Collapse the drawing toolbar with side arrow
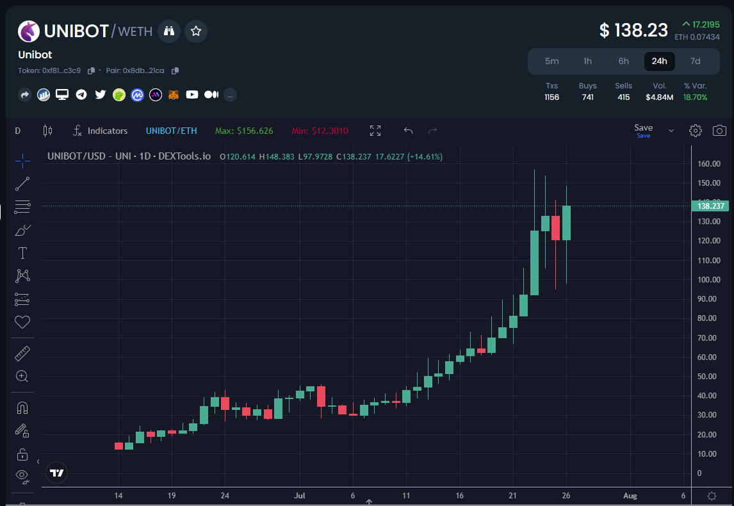Image resolution: width=734 pixels, height=506 pixels. (38, 462)
